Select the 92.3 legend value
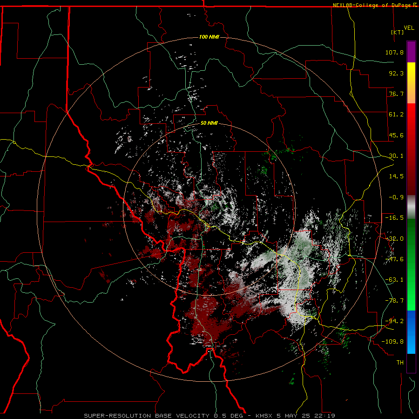The width and height of the screenshot is (419, 419). (x=396, y=73)
